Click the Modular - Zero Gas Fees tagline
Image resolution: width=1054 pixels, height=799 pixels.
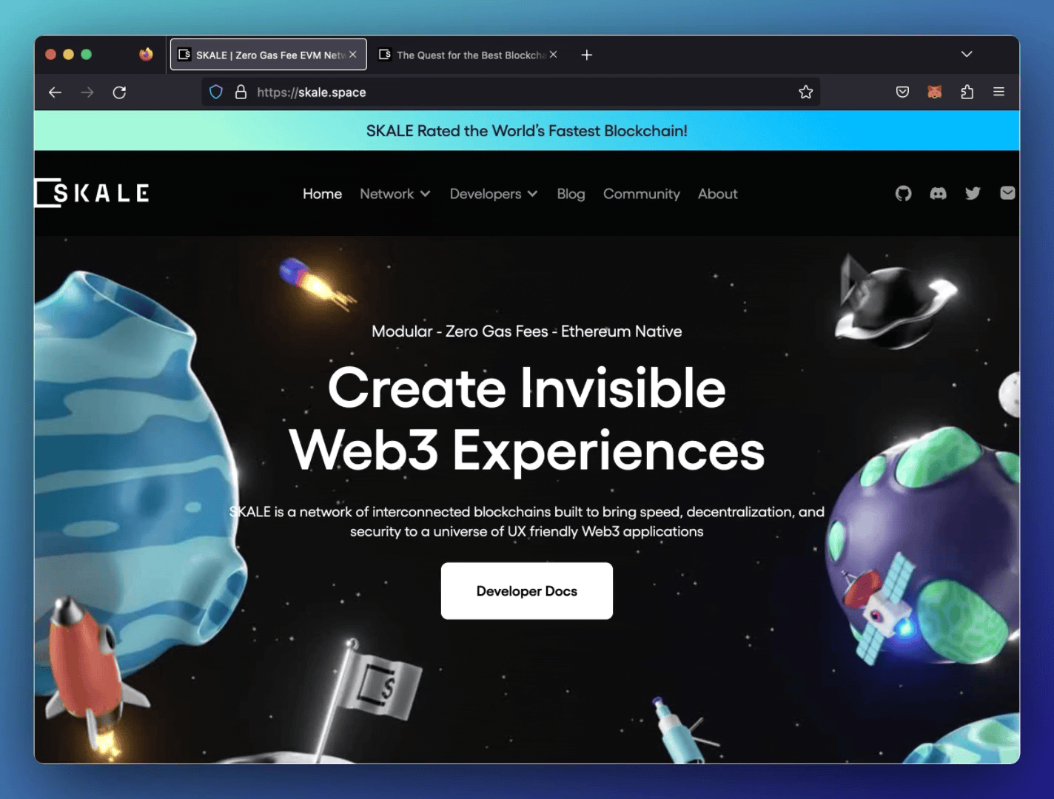[527, 331]
